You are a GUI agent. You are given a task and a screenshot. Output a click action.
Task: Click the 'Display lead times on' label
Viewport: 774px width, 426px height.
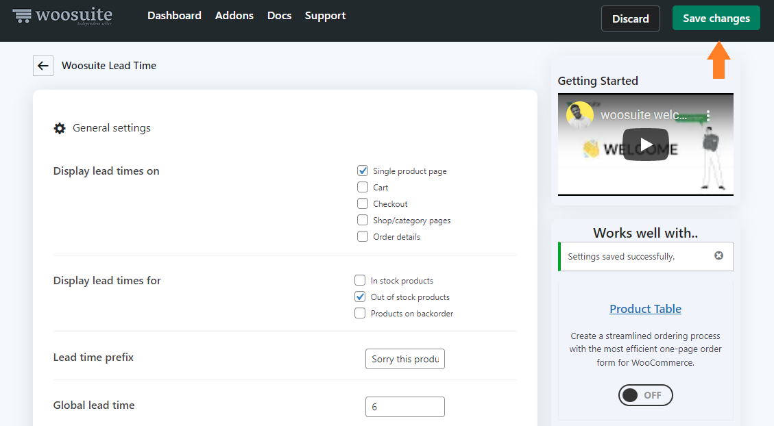coord(106,171)
